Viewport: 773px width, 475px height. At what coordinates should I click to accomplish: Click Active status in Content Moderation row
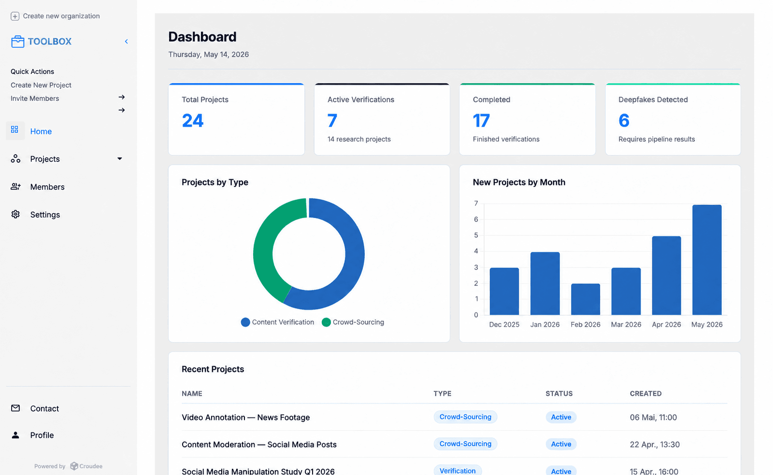click(561, 444)
